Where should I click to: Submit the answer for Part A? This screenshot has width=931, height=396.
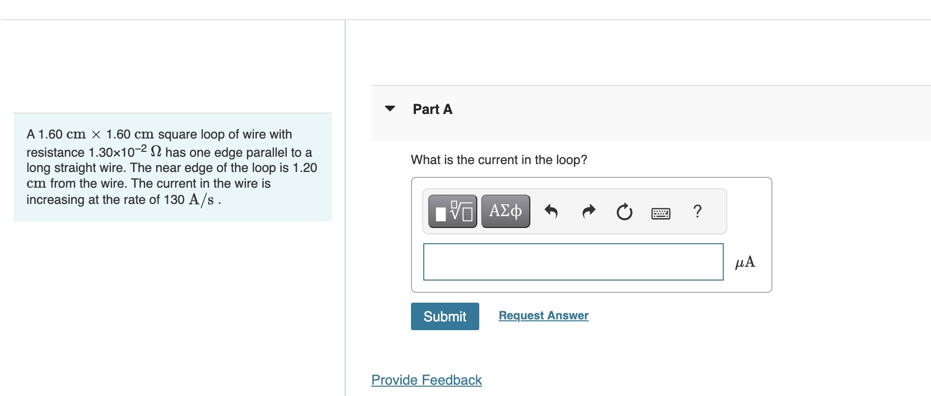(445, 316)
